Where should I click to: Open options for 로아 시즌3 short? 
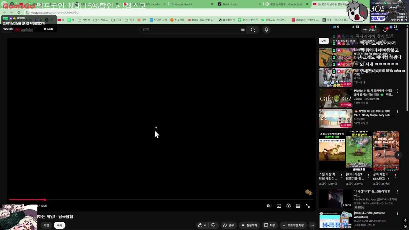click(368, 176)
